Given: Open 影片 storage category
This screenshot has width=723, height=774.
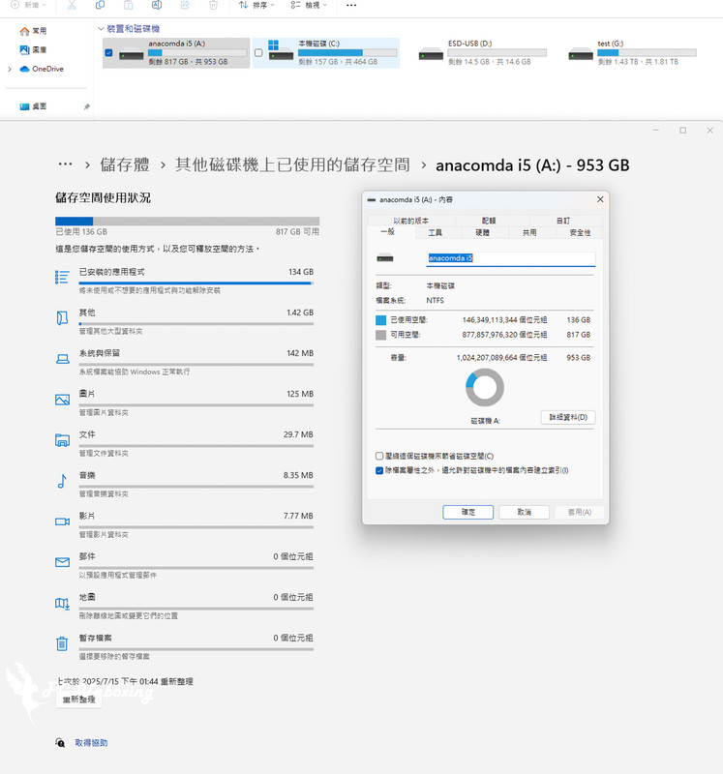Looking at the screenshot, I should tap(184, 525).
